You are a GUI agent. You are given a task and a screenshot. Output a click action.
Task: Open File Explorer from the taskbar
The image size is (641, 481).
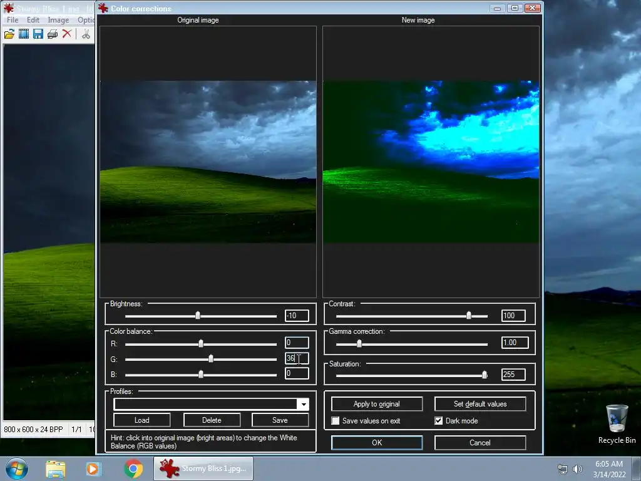pos(56,468)
